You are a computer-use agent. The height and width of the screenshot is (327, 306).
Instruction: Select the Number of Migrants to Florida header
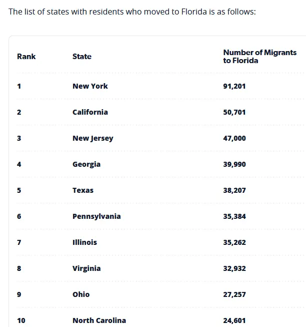[259, 57]
